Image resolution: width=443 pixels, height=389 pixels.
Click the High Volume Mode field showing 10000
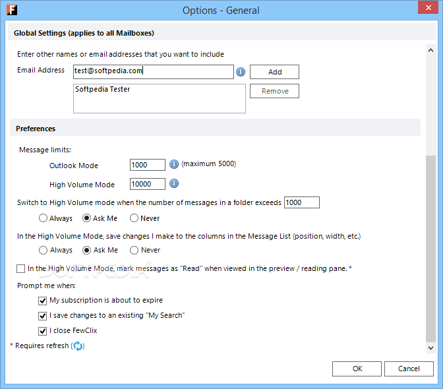(x=148, y=184)
